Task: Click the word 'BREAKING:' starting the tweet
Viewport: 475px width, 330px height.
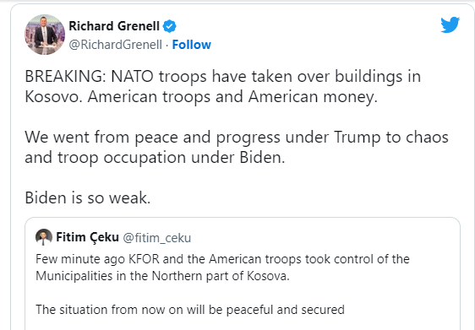Action: (x=65, y=77)
